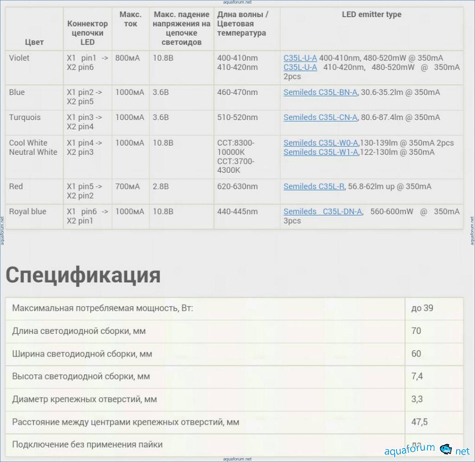Follow the Semileds C35L-DN-A link
The image size is (475, 462).
(323, 212)
